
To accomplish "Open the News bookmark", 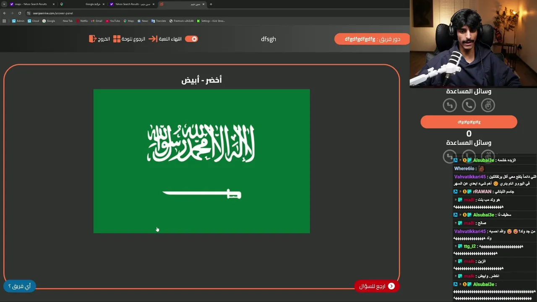I will pos(143,21).
